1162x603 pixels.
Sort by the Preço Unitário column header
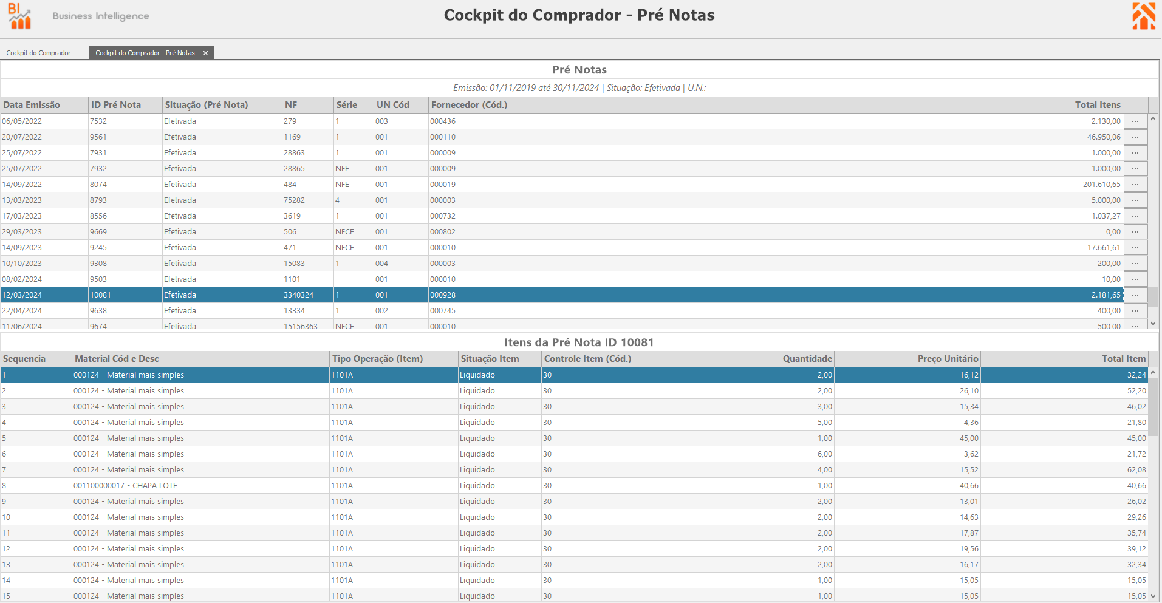(907, 359)
